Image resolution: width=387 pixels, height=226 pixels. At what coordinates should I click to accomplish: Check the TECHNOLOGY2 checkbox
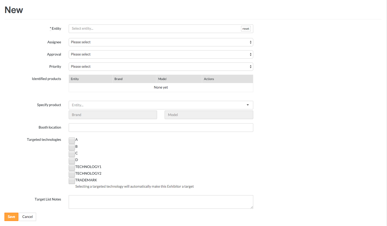click(72, 174)
